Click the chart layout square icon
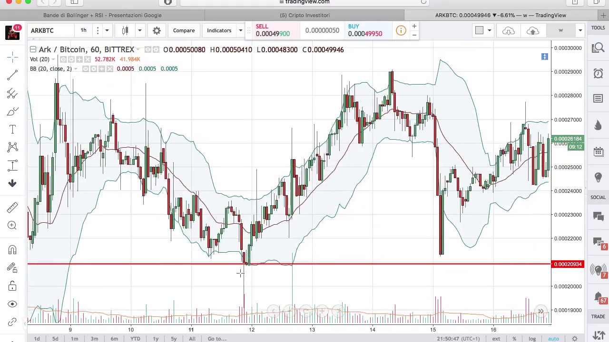Screen dimensions: 609x342 coord(479,30)
